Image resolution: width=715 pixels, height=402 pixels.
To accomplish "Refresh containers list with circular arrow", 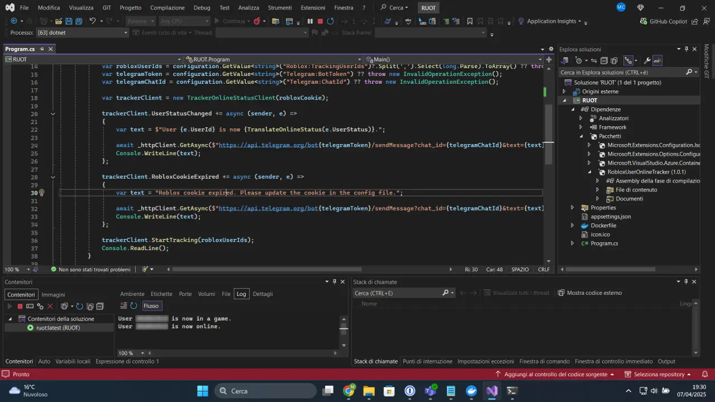I will tap(80, 306).
